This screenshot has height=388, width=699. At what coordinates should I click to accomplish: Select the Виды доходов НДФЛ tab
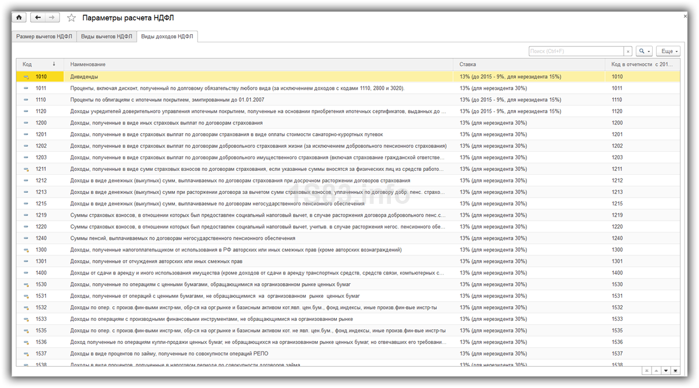(167, 36)
